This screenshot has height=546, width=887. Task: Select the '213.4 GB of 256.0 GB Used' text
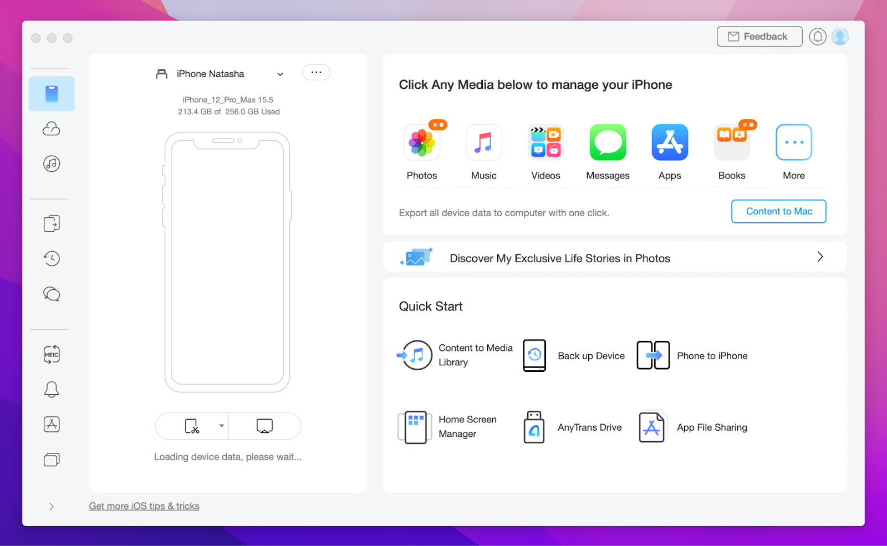coord(229,111)
